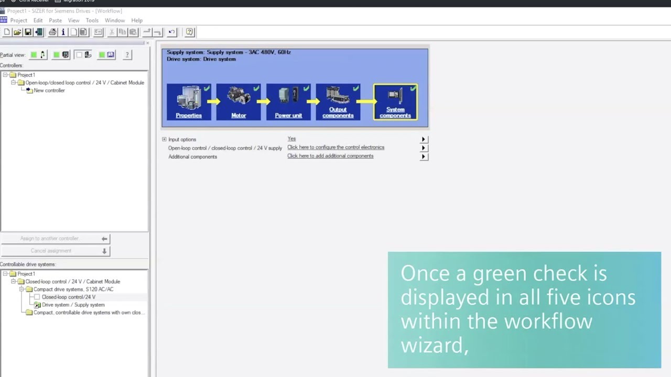This screenshot has width=671, height=377.
Task: Close the left panel with X
Action: (x=147, y=43)
